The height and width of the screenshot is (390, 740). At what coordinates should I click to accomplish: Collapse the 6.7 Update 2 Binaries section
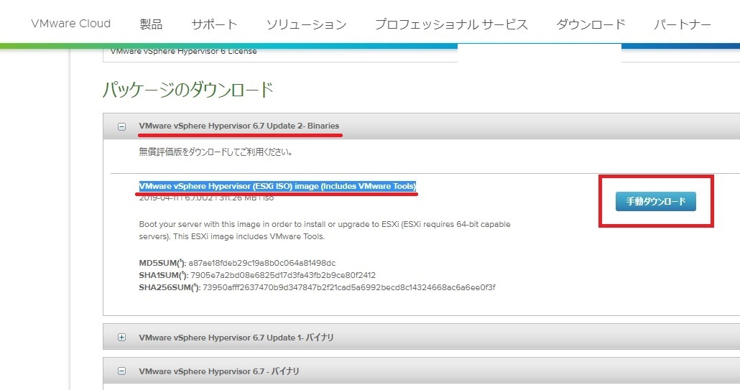tap(121, 126)
